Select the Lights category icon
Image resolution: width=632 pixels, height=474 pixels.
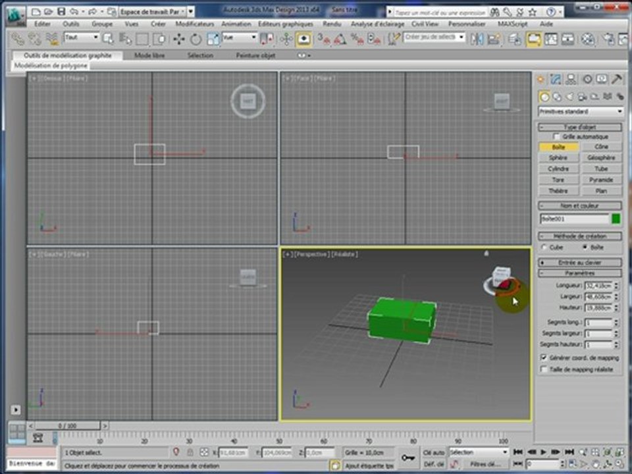point(569,97)
